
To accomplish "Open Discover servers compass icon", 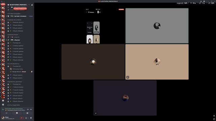I will [x=3, y=105].
